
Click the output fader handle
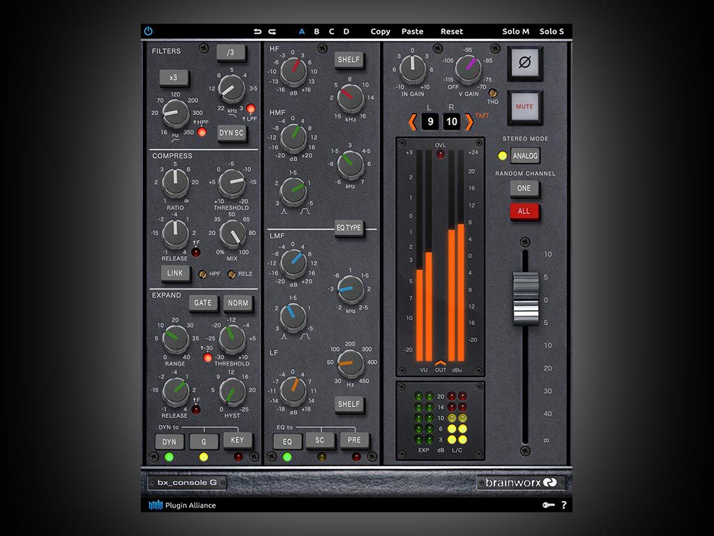[526, 295]
